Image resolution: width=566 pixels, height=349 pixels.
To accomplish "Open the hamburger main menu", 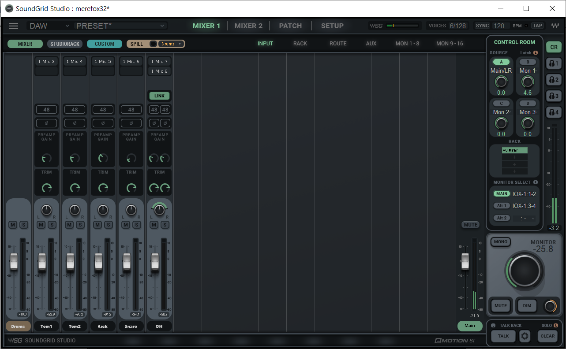I will [14, 26].
